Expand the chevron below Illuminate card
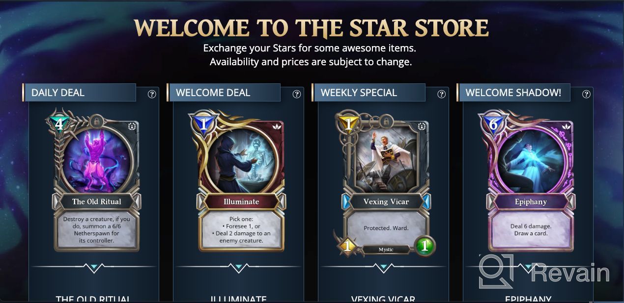Screen dimensions: 624x303 [239, 268]
